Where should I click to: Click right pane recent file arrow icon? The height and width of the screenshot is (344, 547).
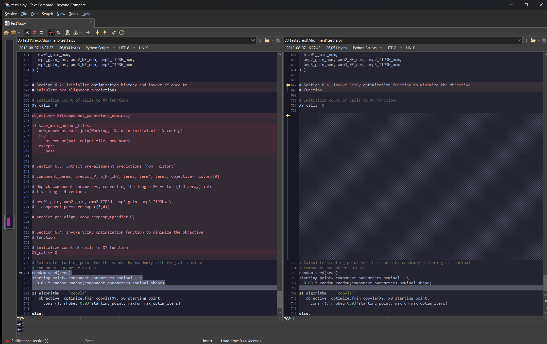[x=526, y=40]
